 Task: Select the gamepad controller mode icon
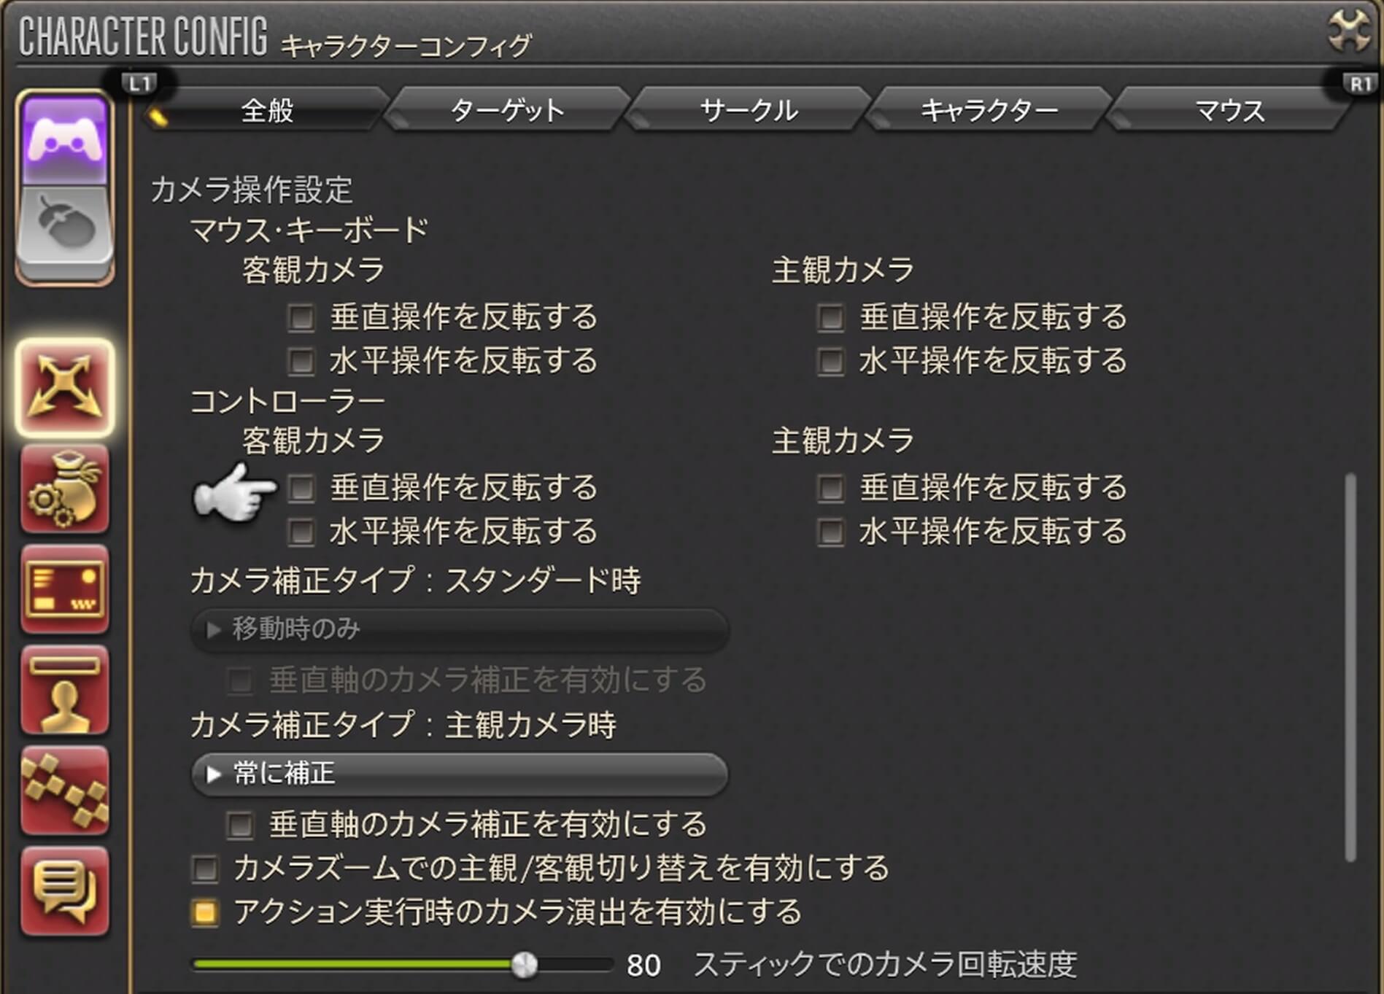click(65, 141)
